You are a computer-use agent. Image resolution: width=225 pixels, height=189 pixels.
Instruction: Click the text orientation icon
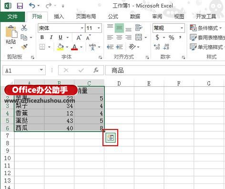point(132,47)
